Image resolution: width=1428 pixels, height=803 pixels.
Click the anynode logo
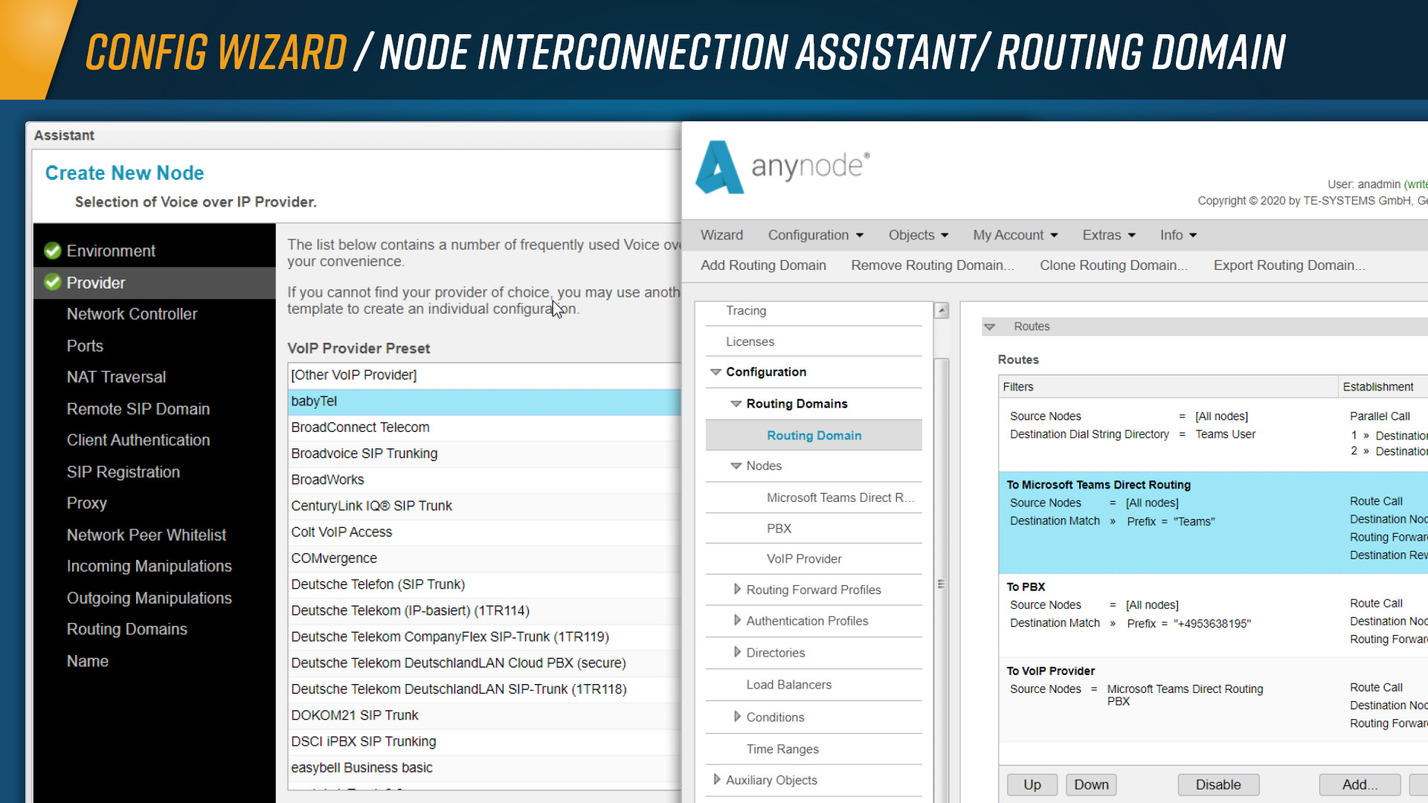point(782,167)
